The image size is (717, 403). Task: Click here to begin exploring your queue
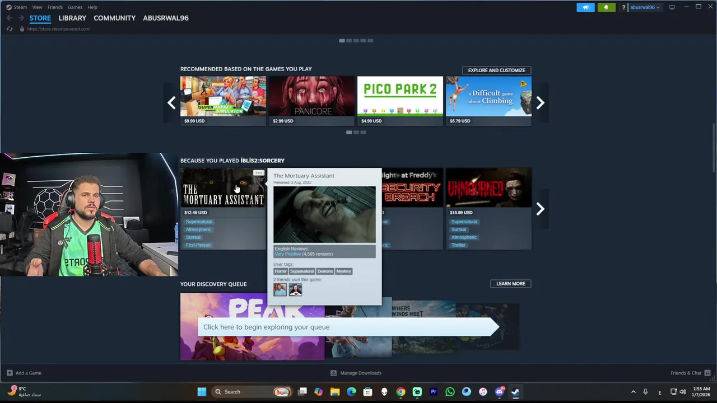(x=347, y=327)
